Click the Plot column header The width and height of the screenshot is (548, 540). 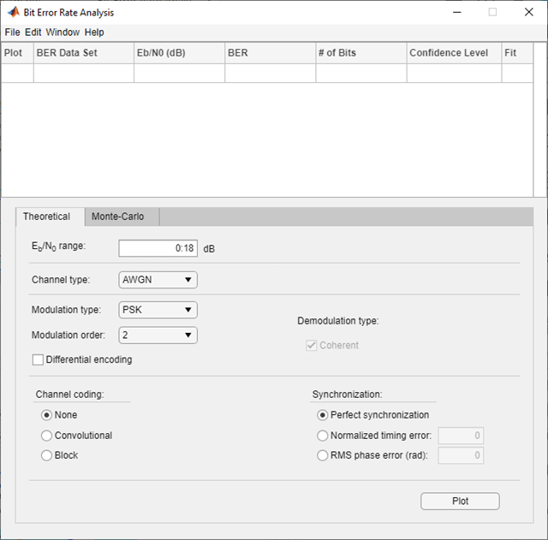(x=17, y=53)
